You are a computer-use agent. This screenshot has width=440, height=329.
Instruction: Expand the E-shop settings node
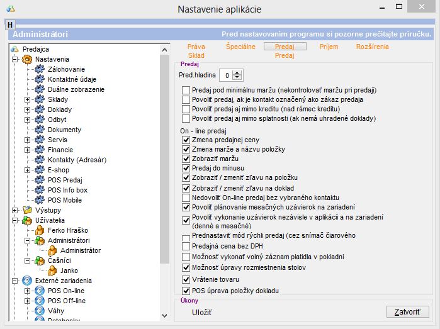(27, 170)
